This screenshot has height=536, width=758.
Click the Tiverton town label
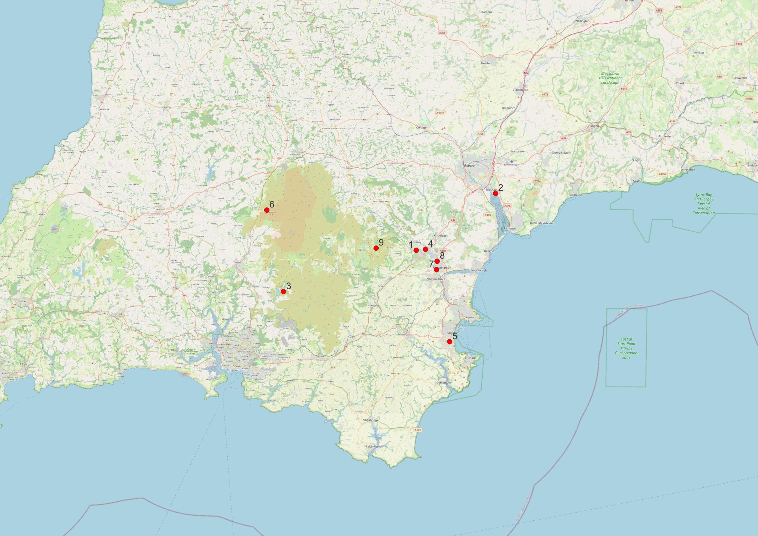(x=486, y=63)
